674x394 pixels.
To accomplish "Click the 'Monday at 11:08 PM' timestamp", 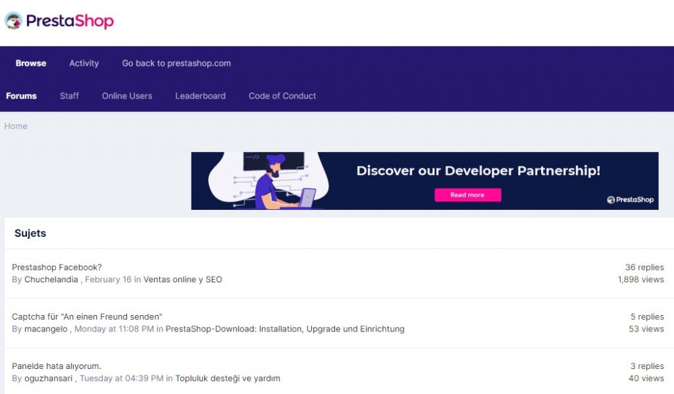I will (x=114, y=329).
